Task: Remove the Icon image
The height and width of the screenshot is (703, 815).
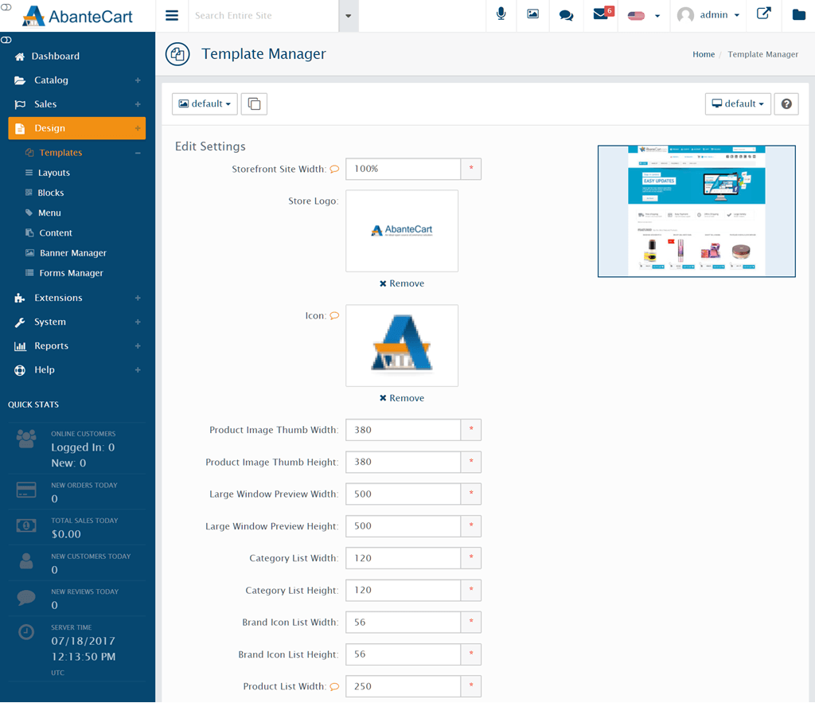Action: (402, 398)
